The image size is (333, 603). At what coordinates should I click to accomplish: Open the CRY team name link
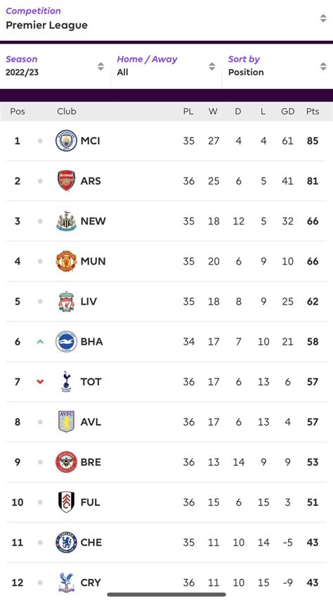click(x=91, y=583)
